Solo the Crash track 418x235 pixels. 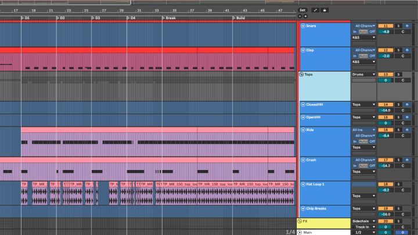tap(398, 160)
